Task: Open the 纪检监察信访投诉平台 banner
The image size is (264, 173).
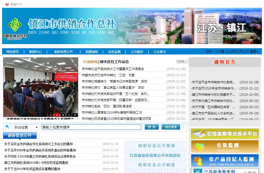Action: (225, 134)
